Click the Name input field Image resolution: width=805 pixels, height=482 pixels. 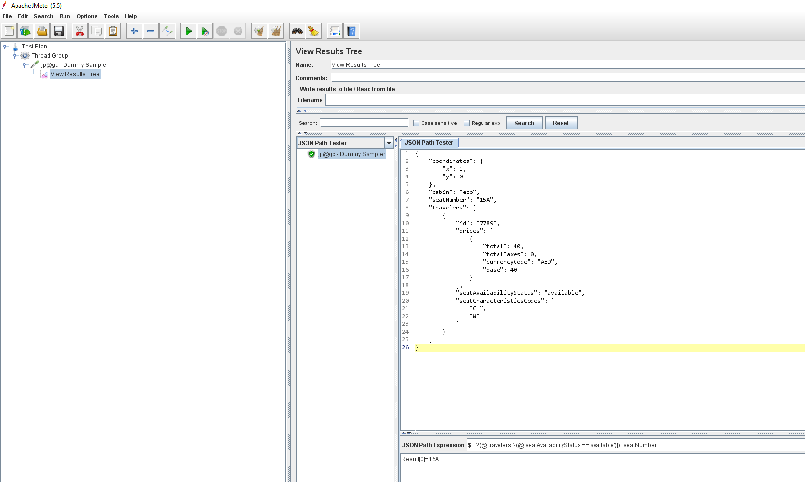coord(567,64)
